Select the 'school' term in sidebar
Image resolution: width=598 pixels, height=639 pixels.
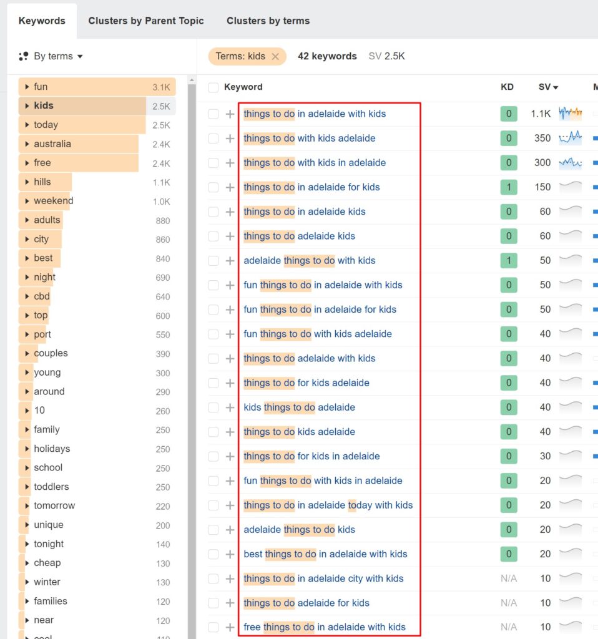97,468
